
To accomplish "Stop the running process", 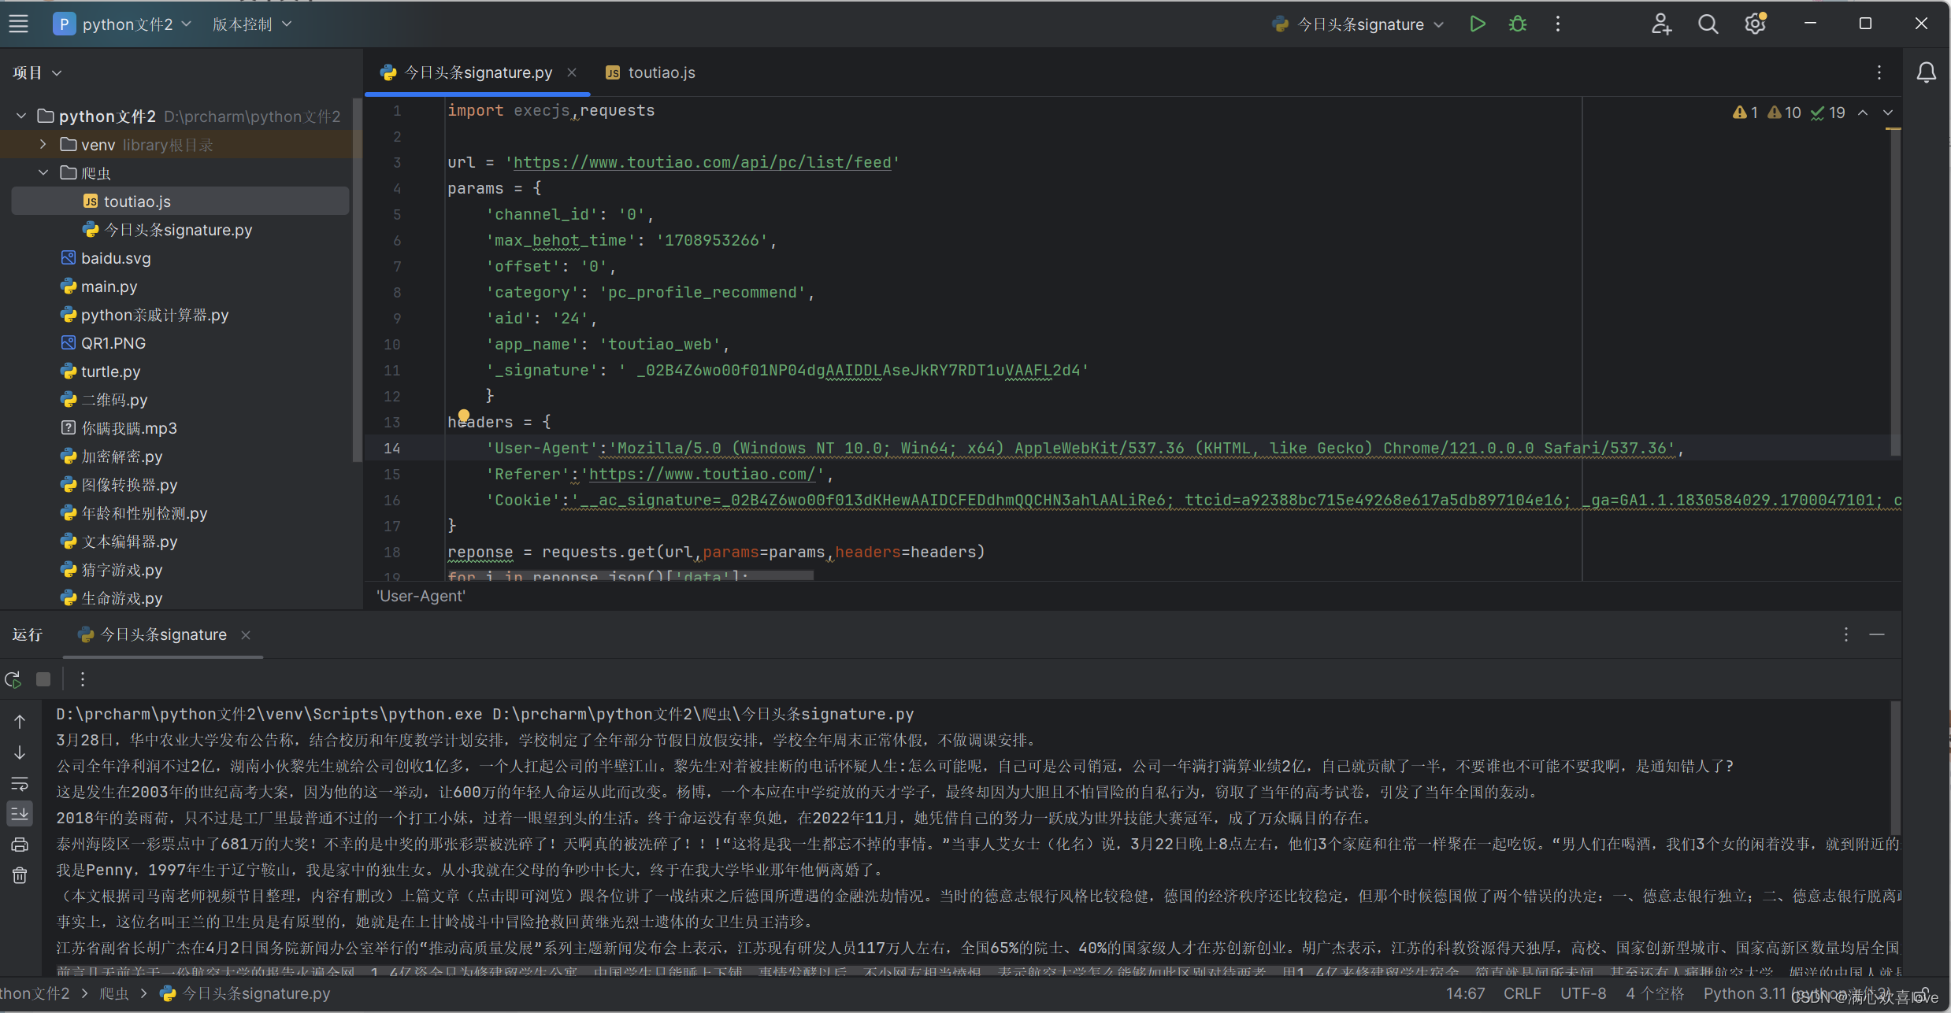I will tap(43, 679).
